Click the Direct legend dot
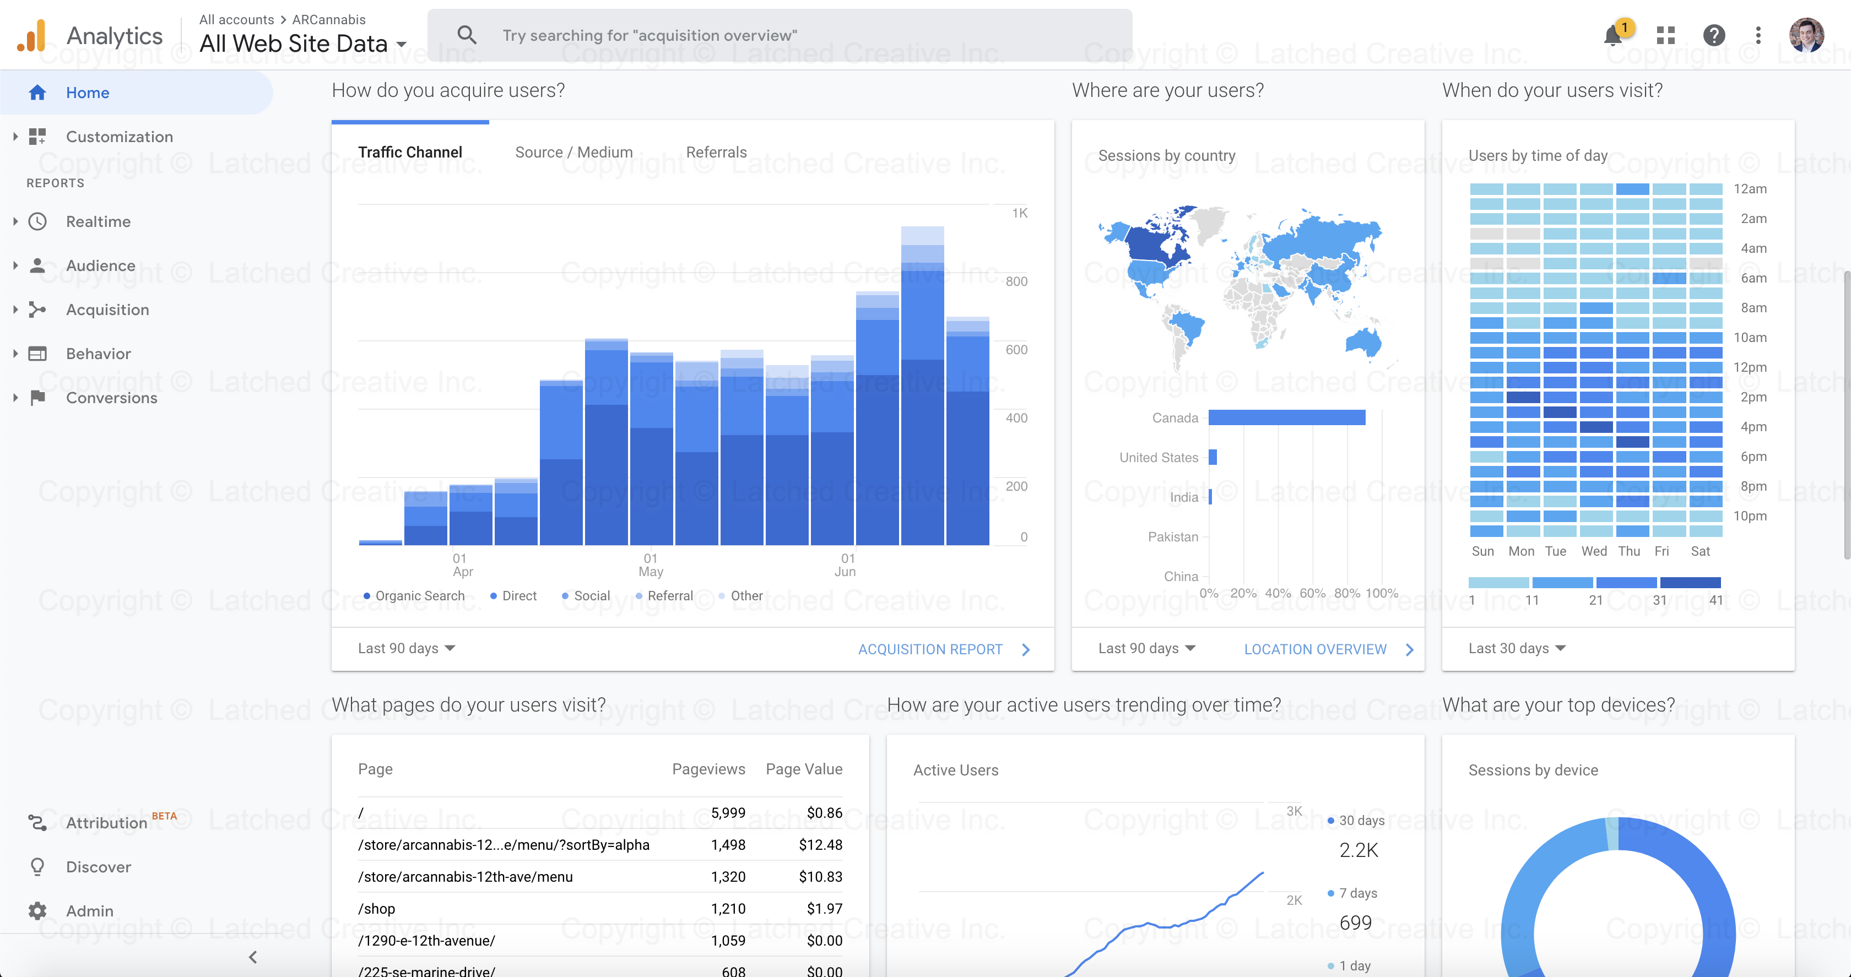 (x=494, y=595)
